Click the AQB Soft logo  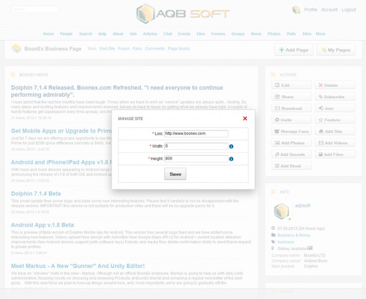(183, 13)
